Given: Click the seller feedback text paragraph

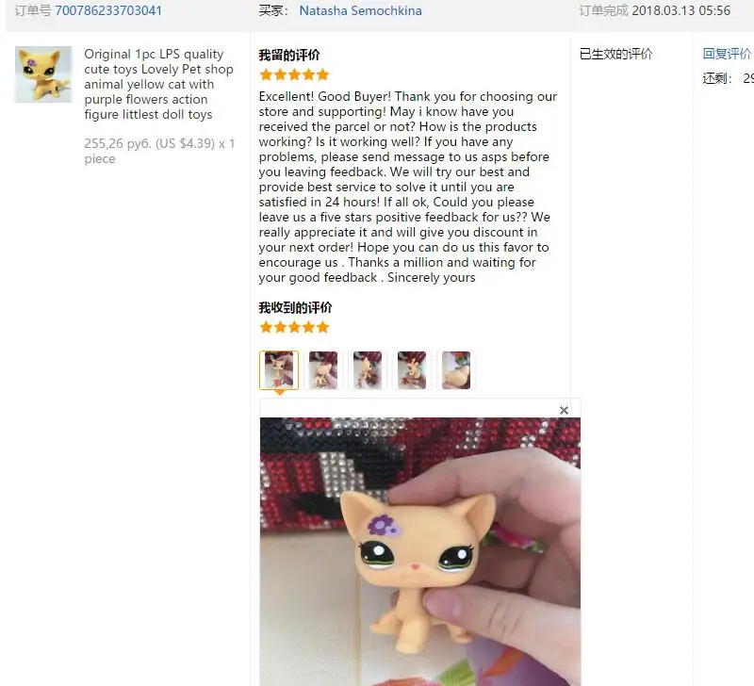Looking at the screenshot, I should pos(408,187).
